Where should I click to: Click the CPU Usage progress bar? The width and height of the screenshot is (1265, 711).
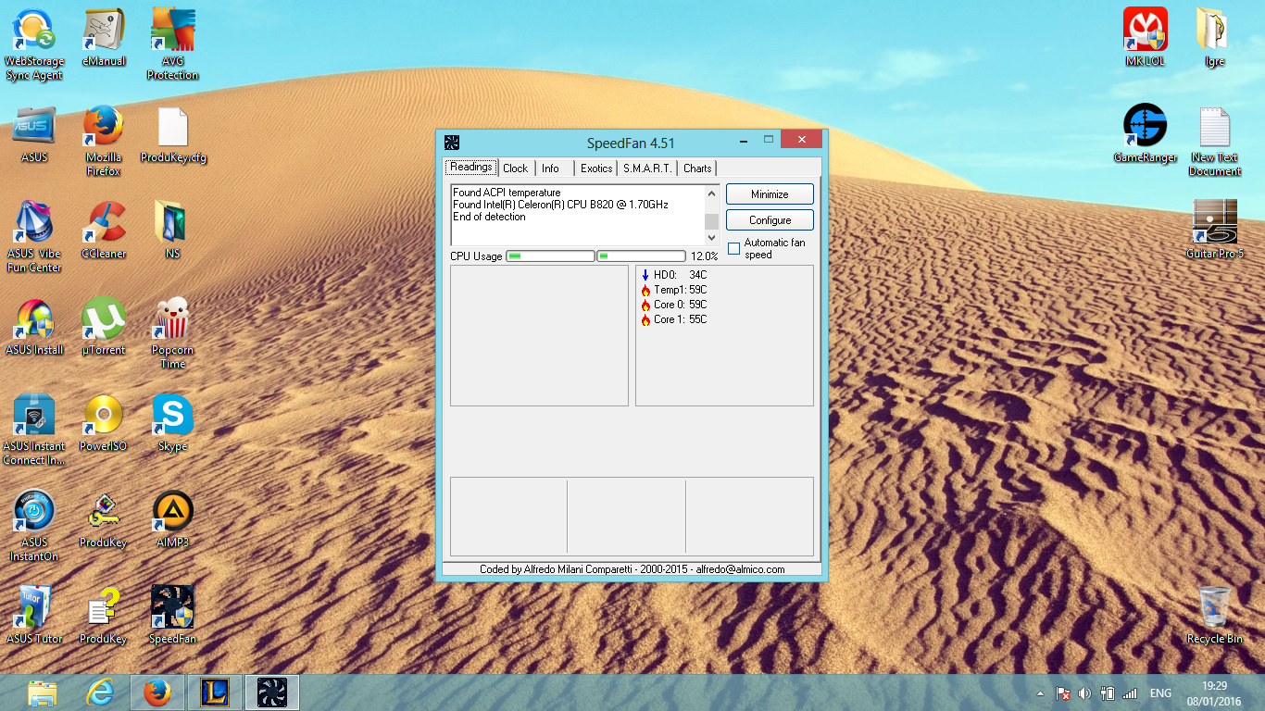[x=550, y=256]
